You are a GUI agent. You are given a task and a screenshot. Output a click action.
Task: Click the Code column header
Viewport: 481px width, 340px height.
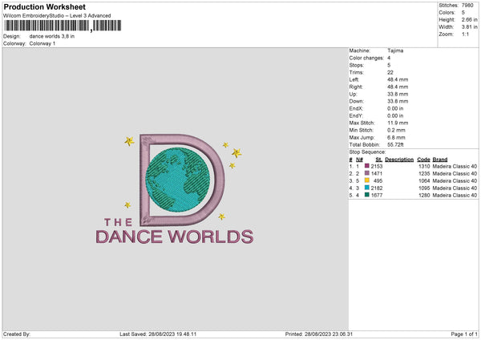[x=424, y=159]
